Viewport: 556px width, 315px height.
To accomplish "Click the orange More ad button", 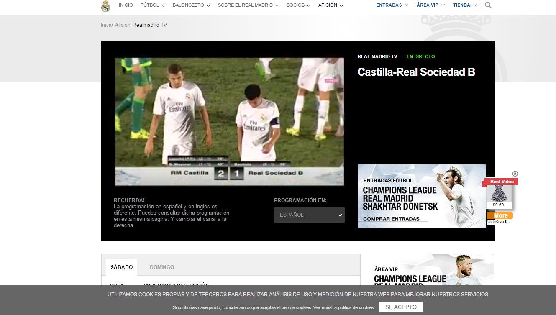I will click(500, 215).
